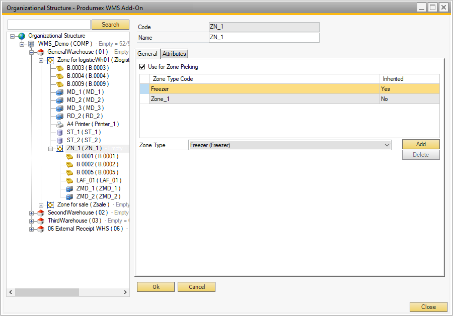Click the WMS_Demo company building icon

31,44
